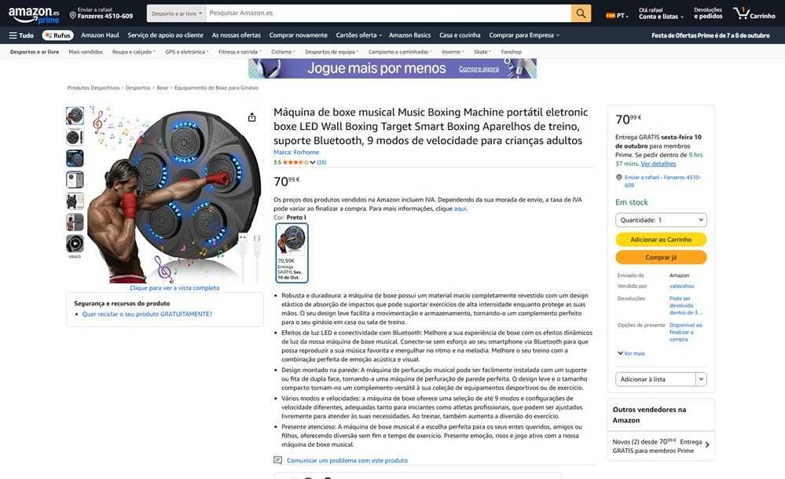Click the orange search magnifier button
Viewport: 785px width, 479px height.
pyautogui.click(x=581, y=13)
